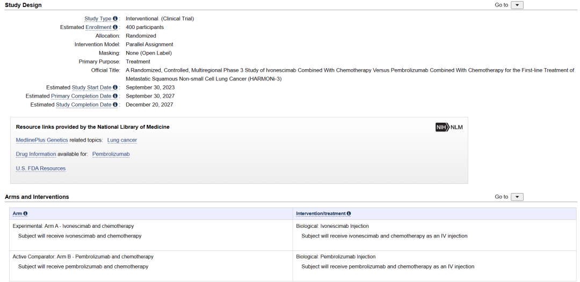Visit the Pembrolizumab drug information link
The width and height of the screenshot is (580, 282).
111,154
